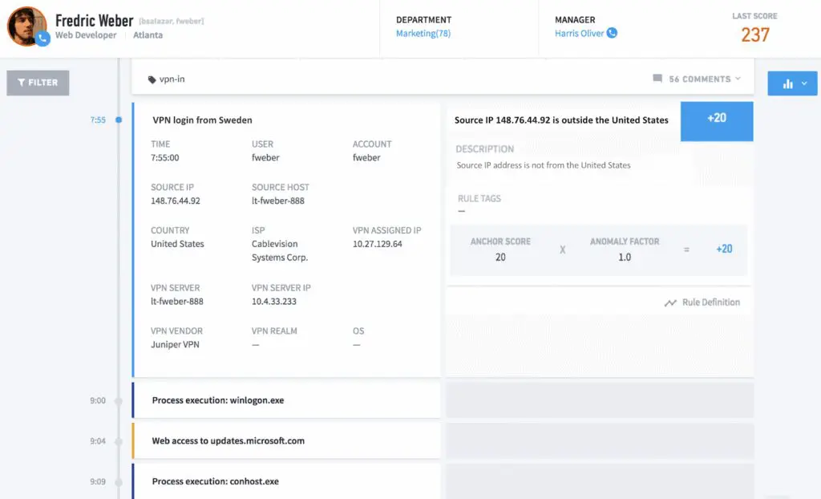Select the 7:55 timeline marker dot
821x499 pixels.
click(120, 120)
